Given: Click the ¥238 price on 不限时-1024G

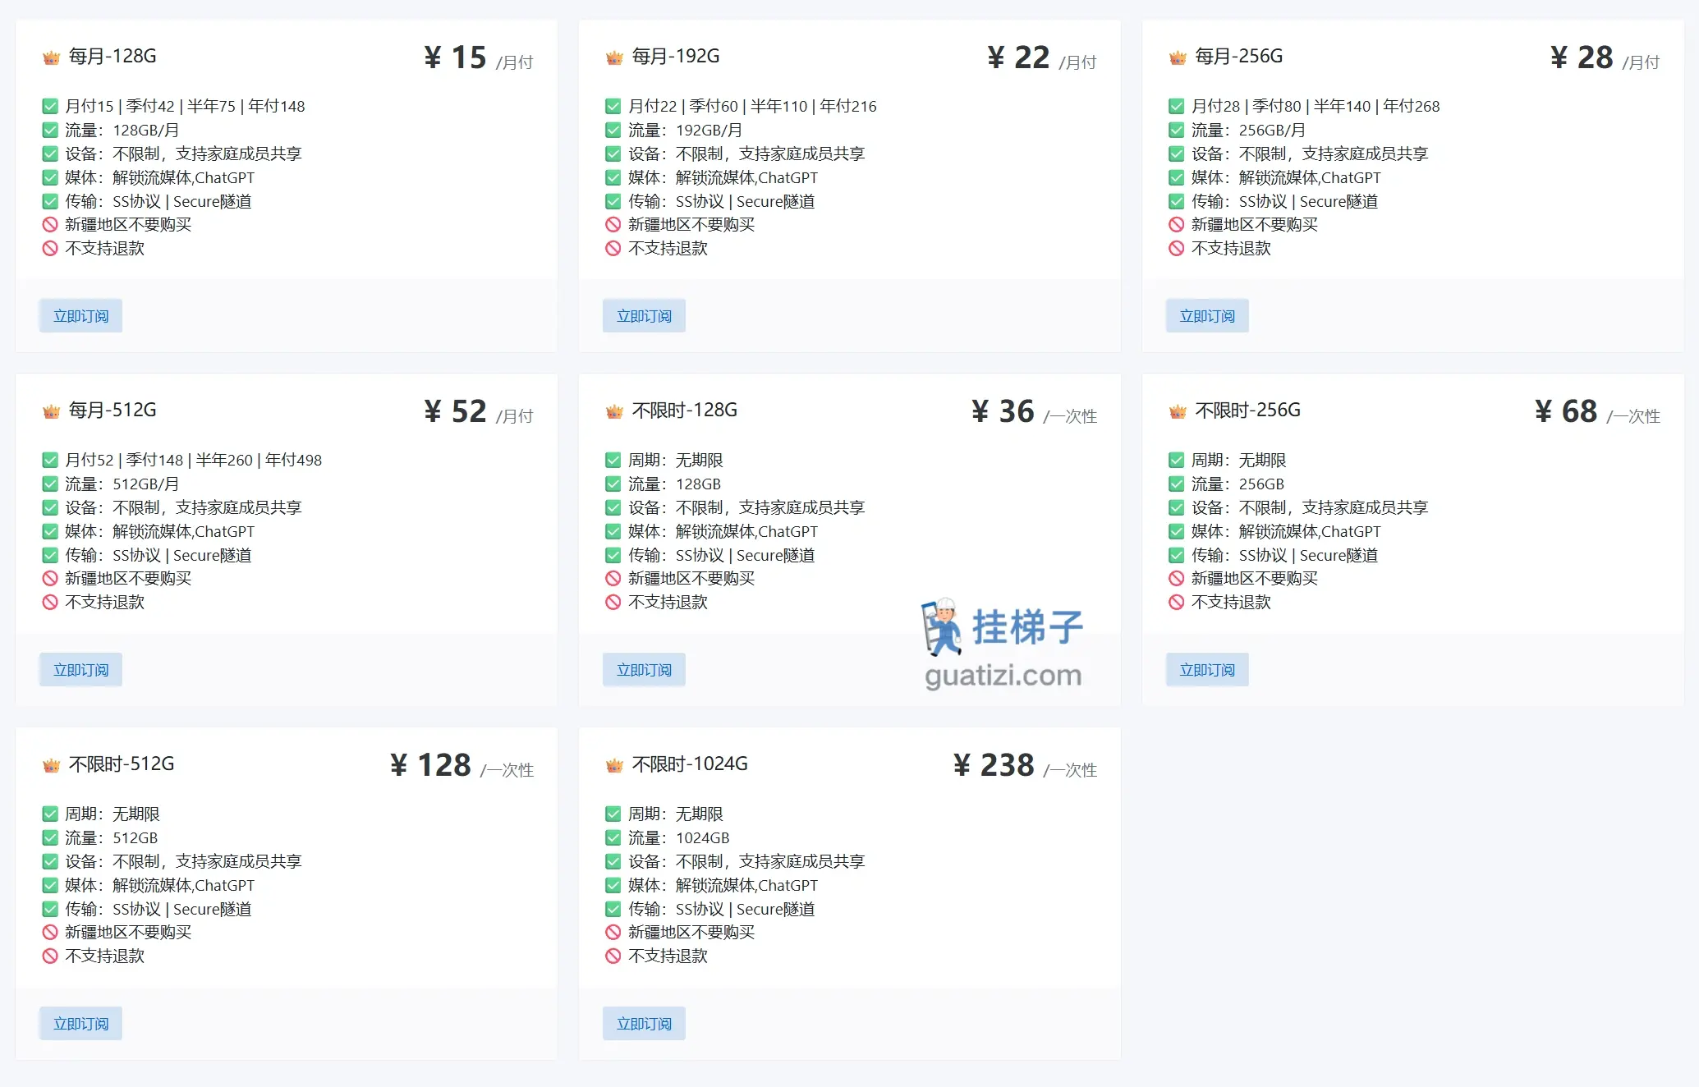Looking at the screenshot, I should 994,764.
